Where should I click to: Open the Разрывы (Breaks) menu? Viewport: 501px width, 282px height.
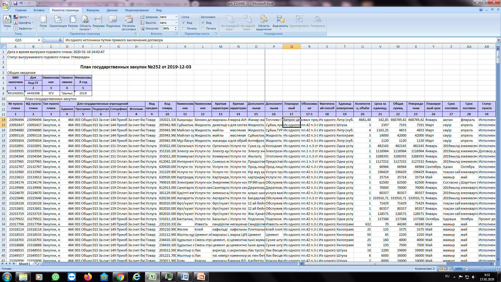99,22
